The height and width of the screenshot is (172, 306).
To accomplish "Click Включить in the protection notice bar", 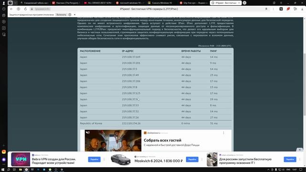I will click(61, 15).
